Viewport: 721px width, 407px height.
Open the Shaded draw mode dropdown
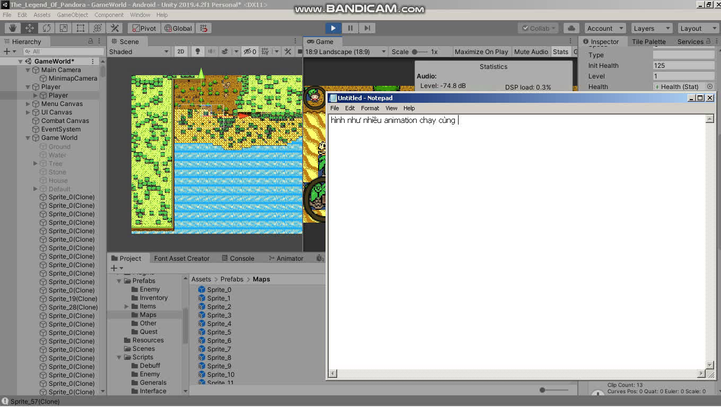(139, 51)
